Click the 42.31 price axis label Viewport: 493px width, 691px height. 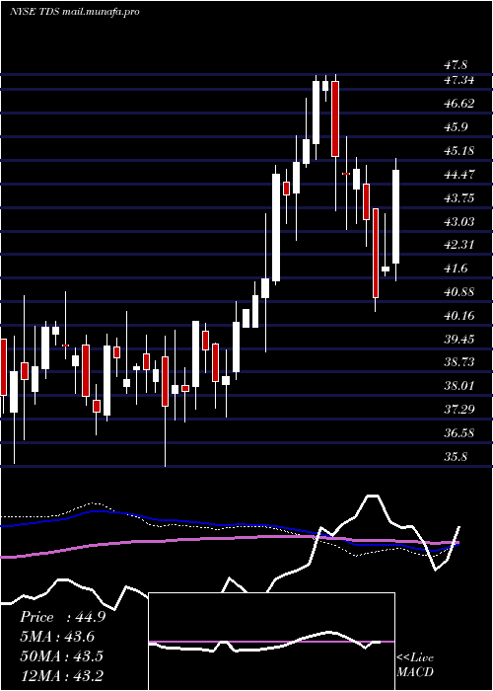click(x=458, y=245)
